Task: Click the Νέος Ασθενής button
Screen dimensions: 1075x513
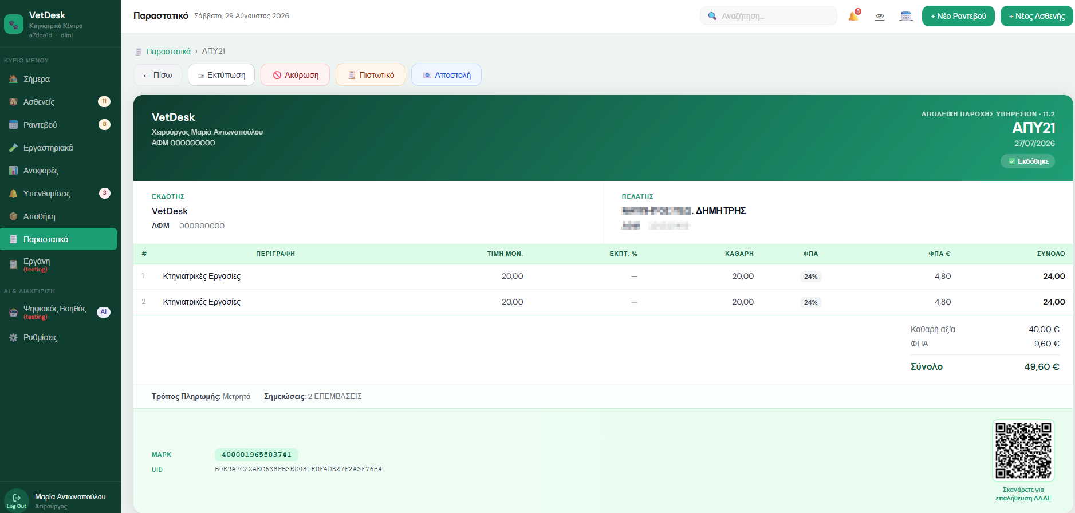Action: coord(1037,16)
